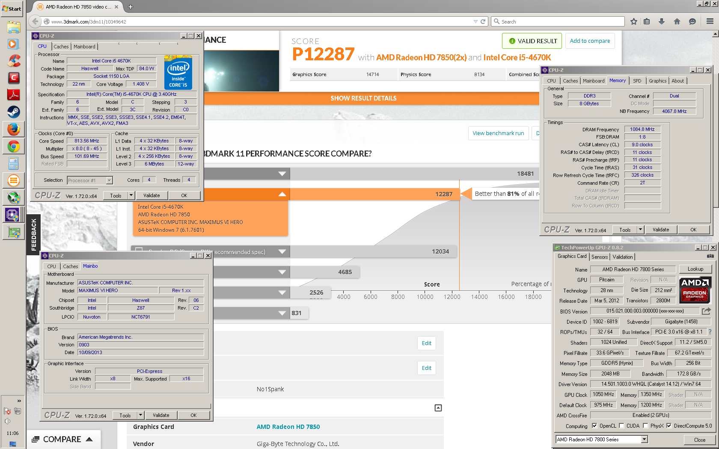719x449 pixels.
Task: Open the About tab in CPU-Z Memory window
Action: [678, 81]
